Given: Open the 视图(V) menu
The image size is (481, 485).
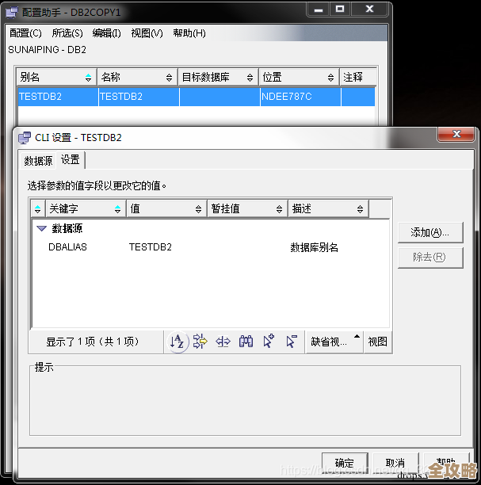Looking at the screenshot, I should pos(147,32).
